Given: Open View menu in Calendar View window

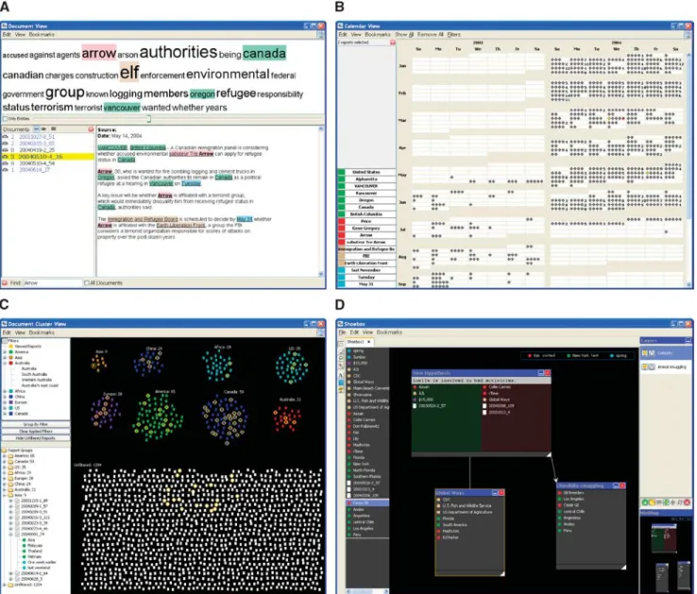Looking at the screenshot, I should point(356,35).
